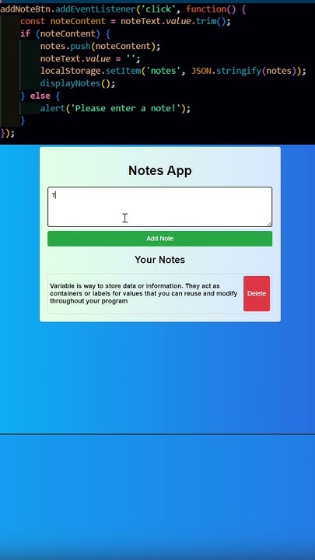This screenshot has width=315, height=560.
Task: Click the notes.push(noteContent) line
Action: click(x=100, y=47)
